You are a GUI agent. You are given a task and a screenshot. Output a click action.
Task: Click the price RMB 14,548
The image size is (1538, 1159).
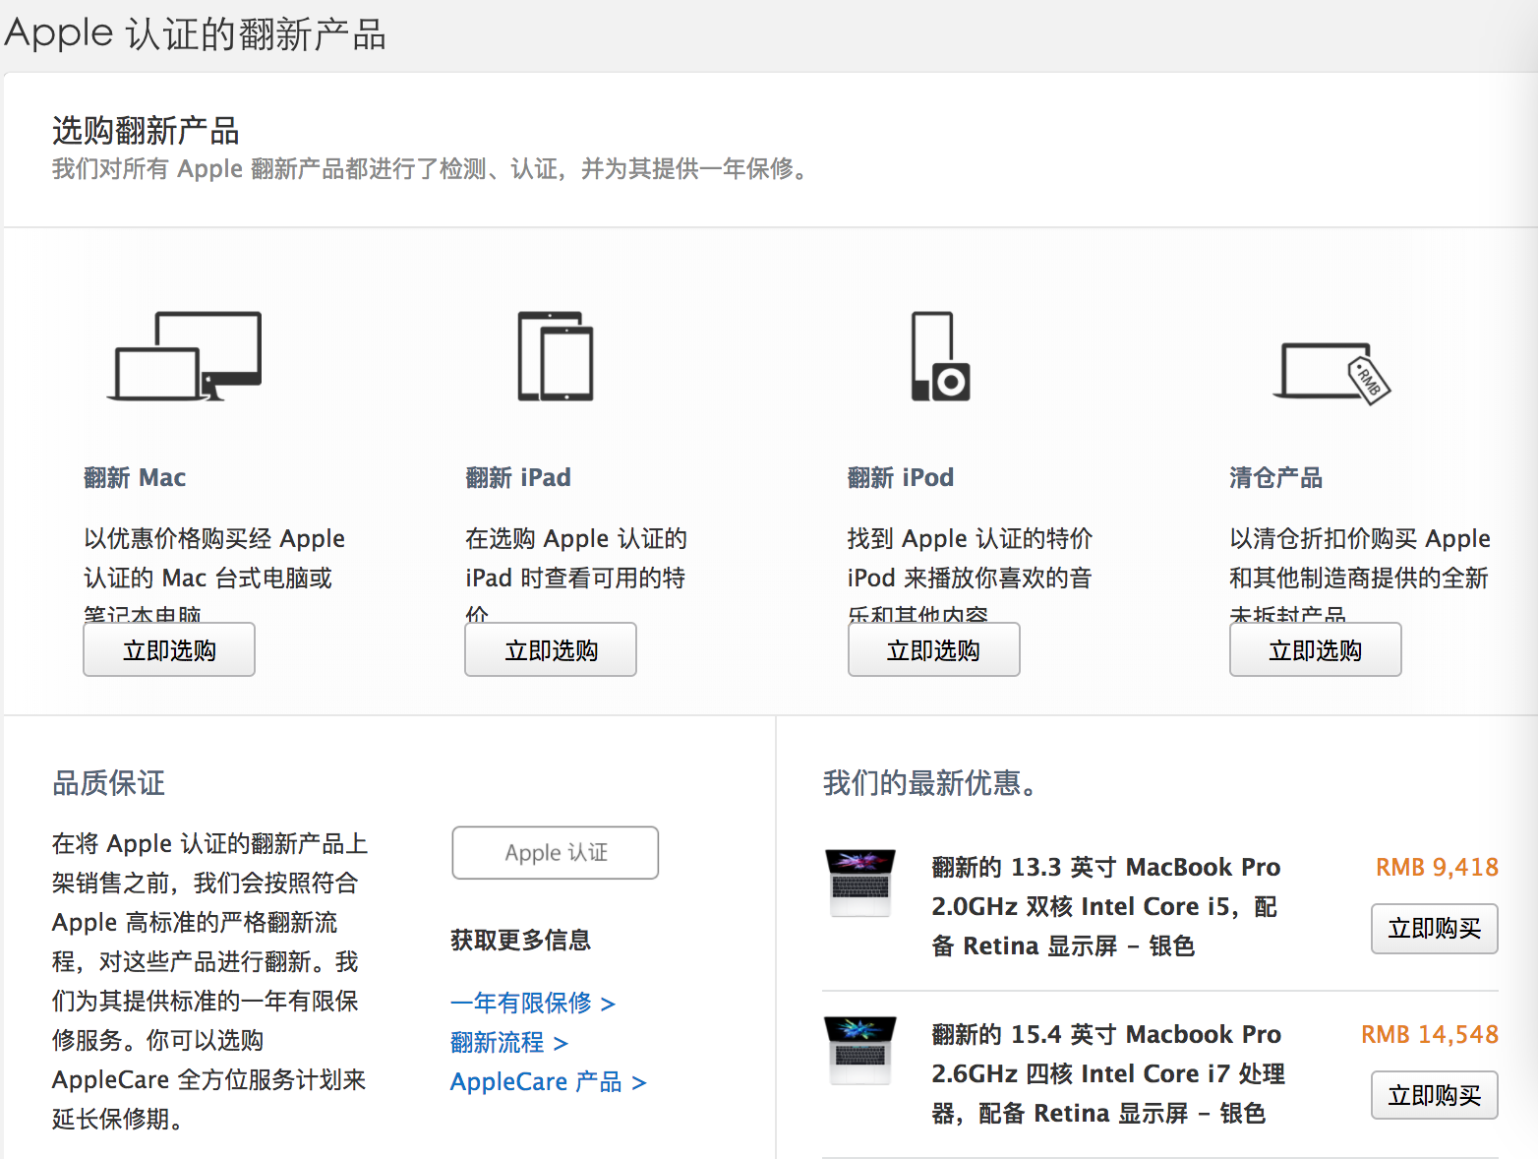click(x=1430, y=1034)
